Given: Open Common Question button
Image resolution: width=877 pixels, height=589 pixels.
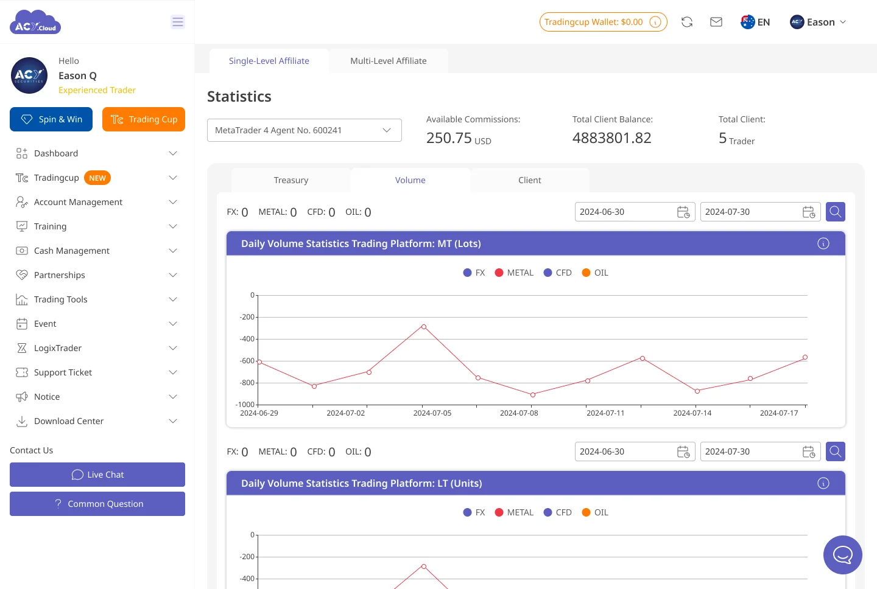Looking at the screenshot, I should click(97, 504).
